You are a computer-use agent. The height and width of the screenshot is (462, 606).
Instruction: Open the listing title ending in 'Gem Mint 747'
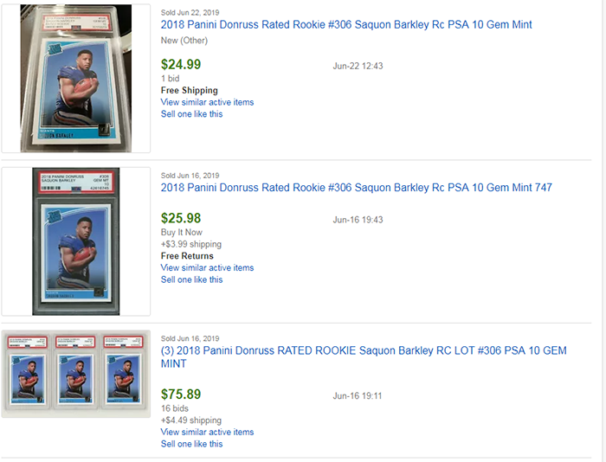(357, 188)
